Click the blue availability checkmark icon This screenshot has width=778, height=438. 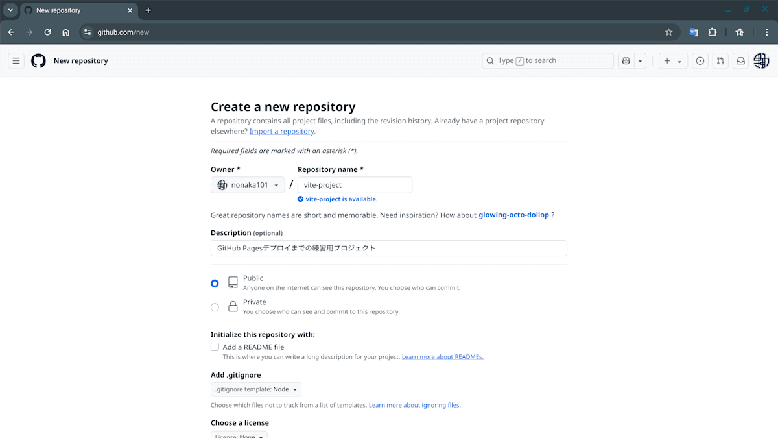[300, 199]
